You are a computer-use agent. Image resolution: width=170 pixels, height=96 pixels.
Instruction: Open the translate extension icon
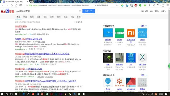127,5
